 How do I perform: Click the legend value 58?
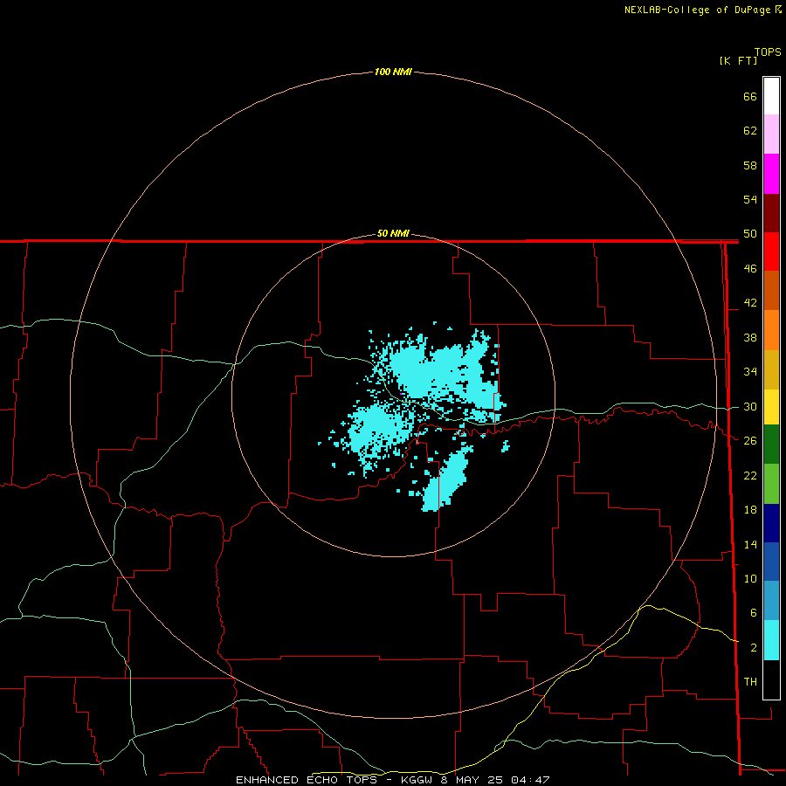750,165
